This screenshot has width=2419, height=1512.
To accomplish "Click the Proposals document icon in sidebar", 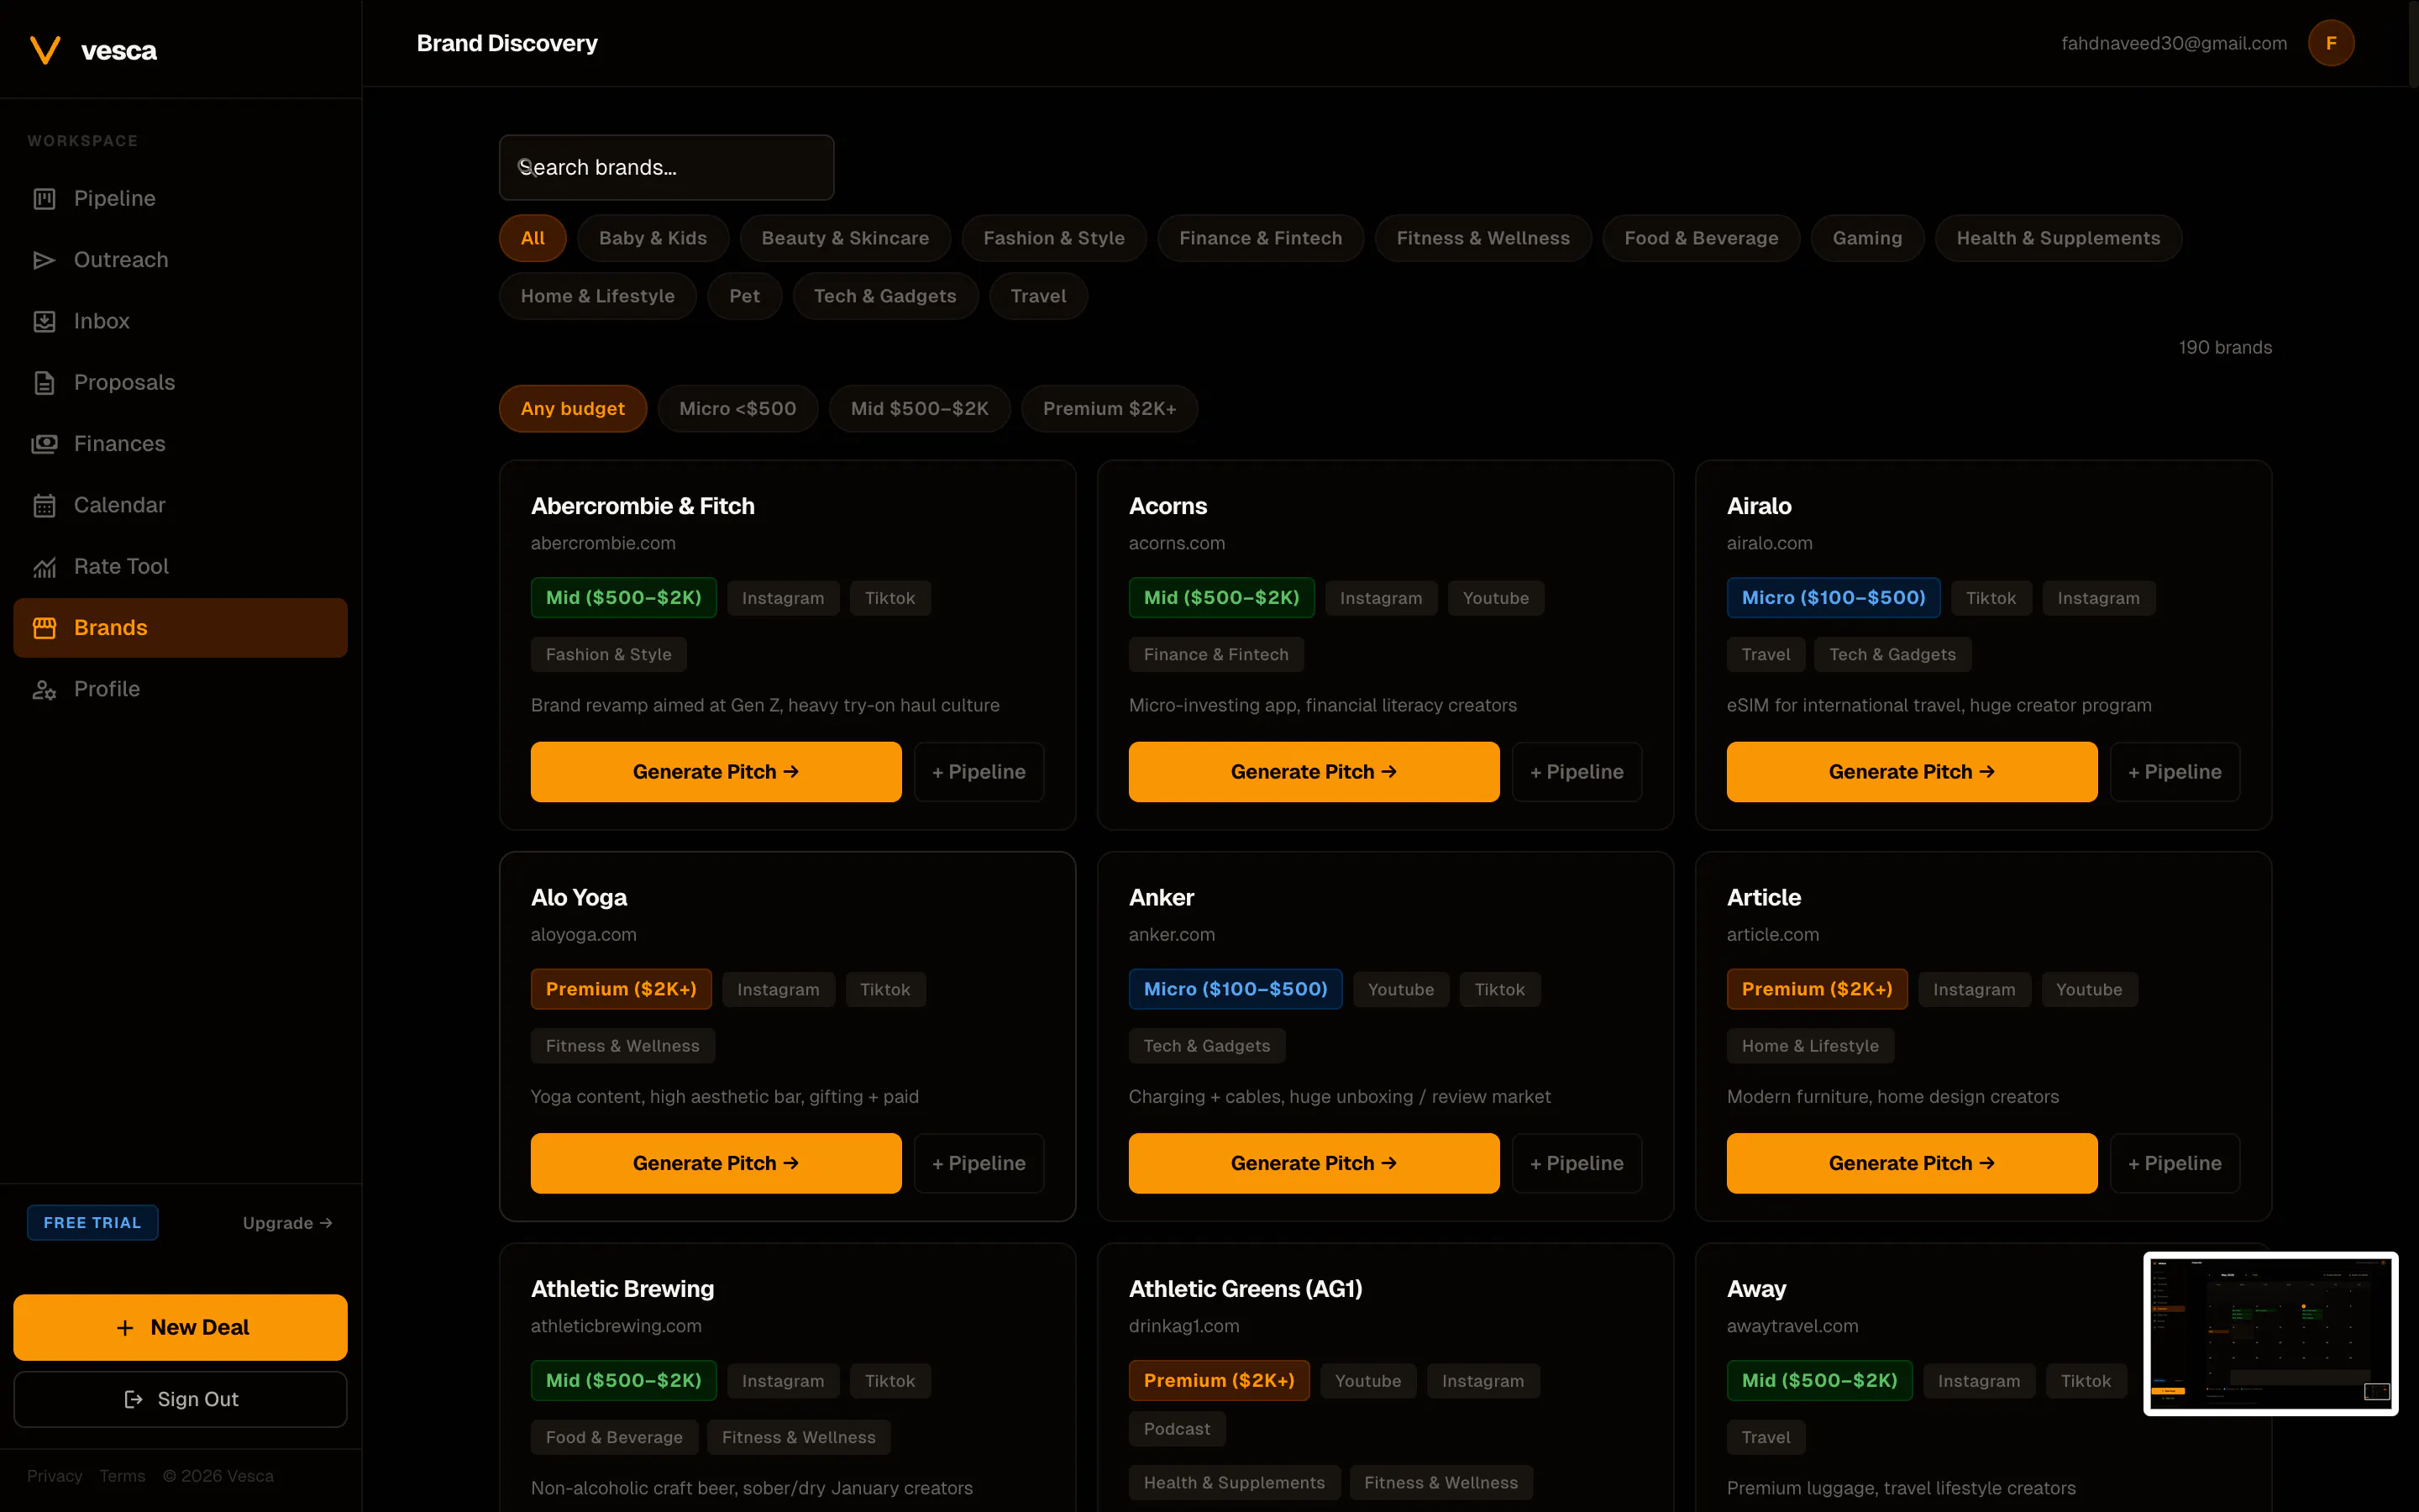I will pyautogui.click(x=44, y=382).
